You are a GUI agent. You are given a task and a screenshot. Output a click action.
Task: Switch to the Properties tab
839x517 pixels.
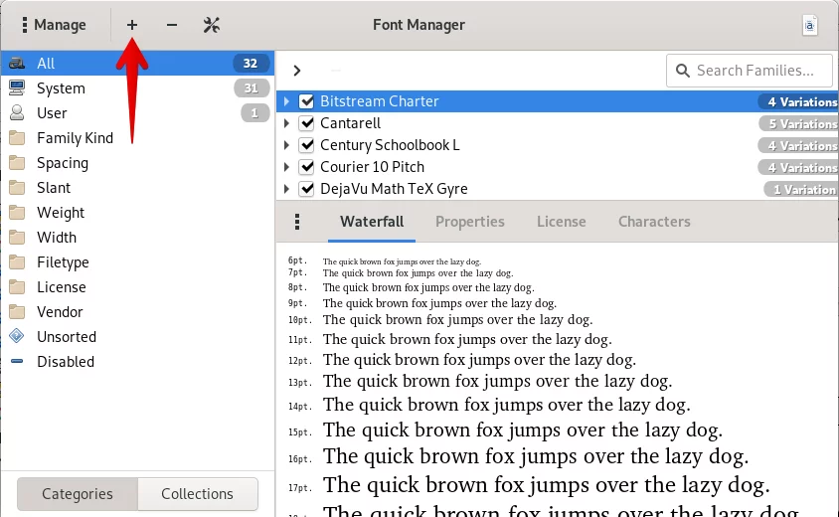pyautogui.click(x=470, y=222)
